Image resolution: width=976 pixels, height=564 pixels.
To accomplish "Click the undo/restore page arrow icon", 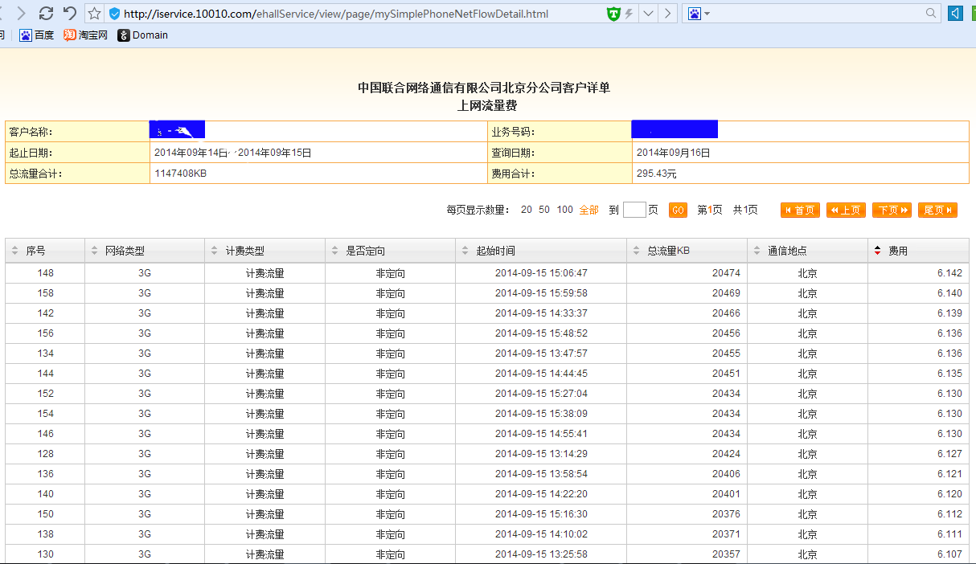I will point(70,13).
